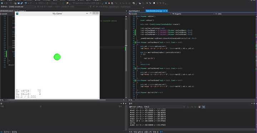Click the log("sprite") code line
This screenshot has width=257, height=133.
149,58
